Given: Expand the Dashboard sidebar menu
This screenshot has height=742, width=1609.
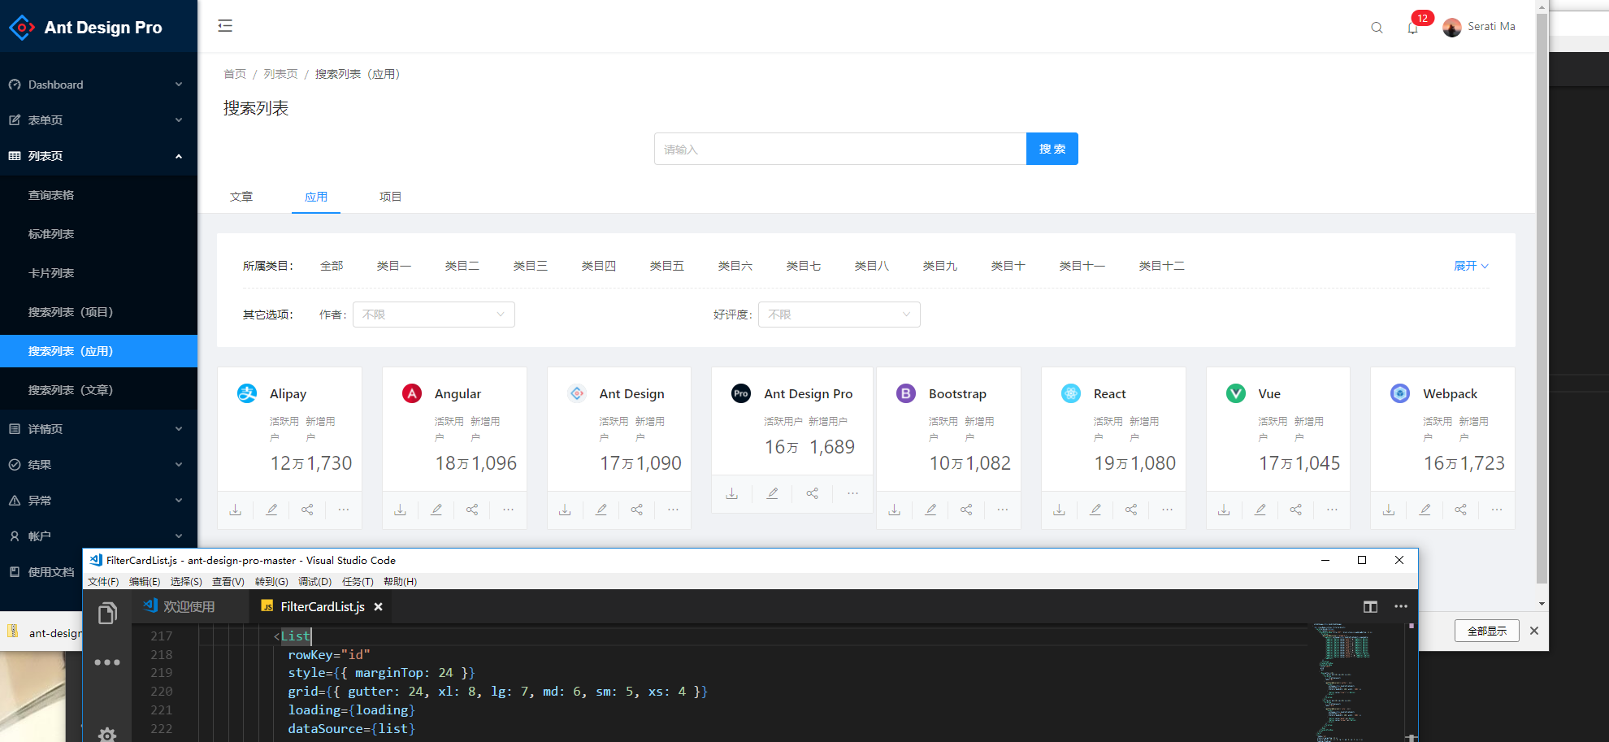Looking at the screenshot, I should 98,85.
